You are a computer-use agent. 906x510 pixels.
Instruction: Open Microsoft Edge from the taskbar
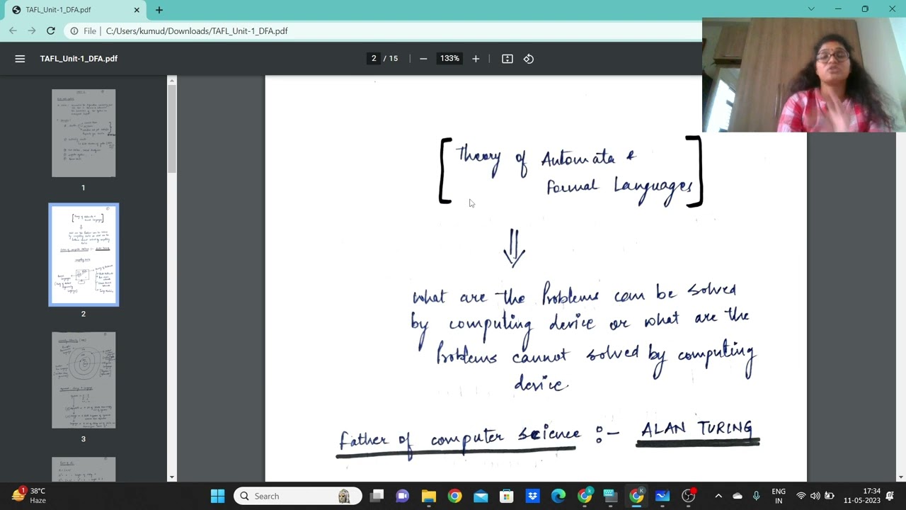(x=559, y=496)
